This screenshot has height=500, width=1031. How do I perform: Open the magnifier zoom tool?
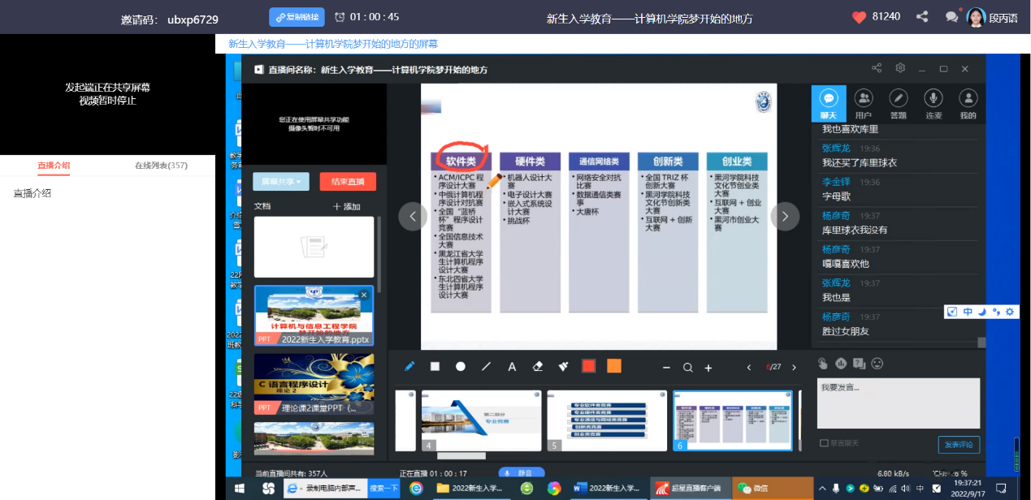(x=687, y=368)
